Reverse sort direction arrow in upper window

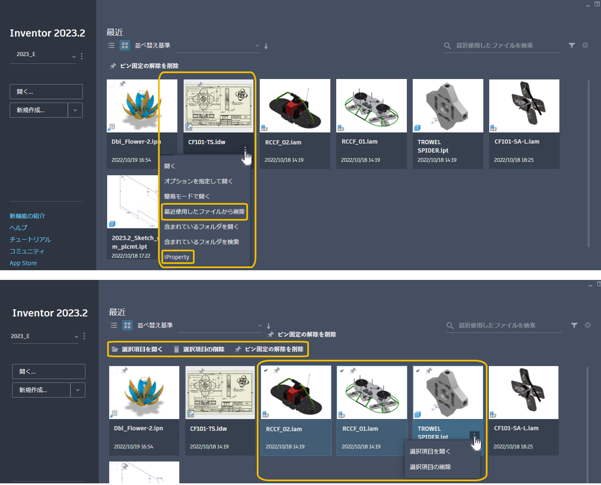266,46
